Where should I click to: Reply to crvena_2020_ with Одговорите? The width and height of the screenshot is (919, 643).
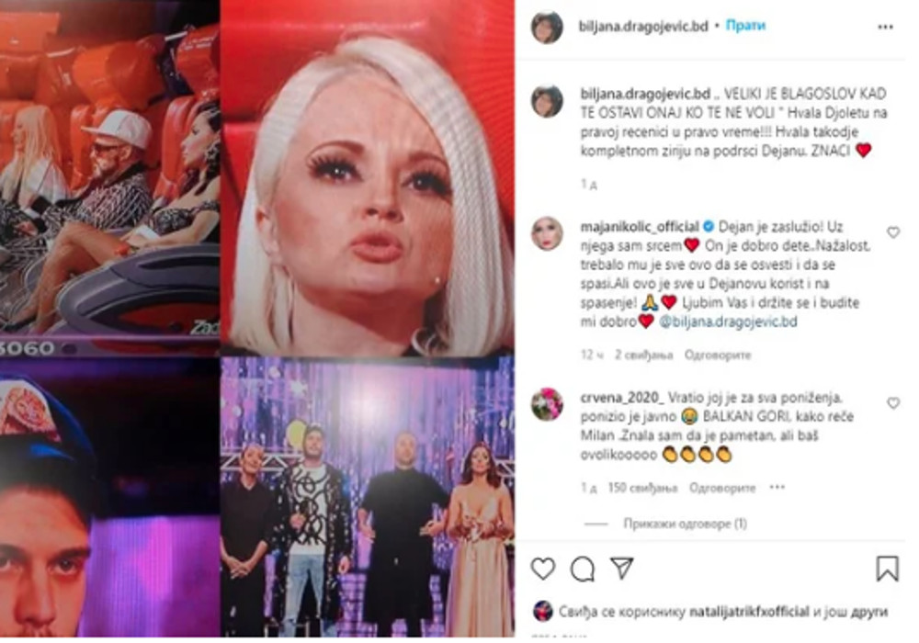point(722,488)
